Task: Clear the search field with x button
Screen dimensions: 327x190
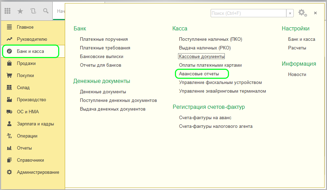Action: pos(290,13)
